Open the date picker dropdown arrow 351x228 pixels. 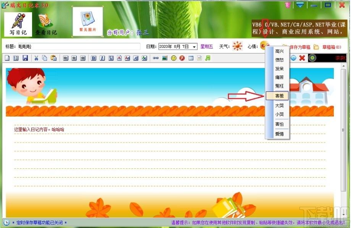(x=194, y=47)
